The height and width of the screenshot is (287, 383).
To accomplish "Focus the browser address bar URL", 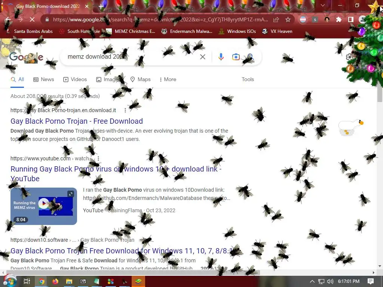I will coord(160,19).
